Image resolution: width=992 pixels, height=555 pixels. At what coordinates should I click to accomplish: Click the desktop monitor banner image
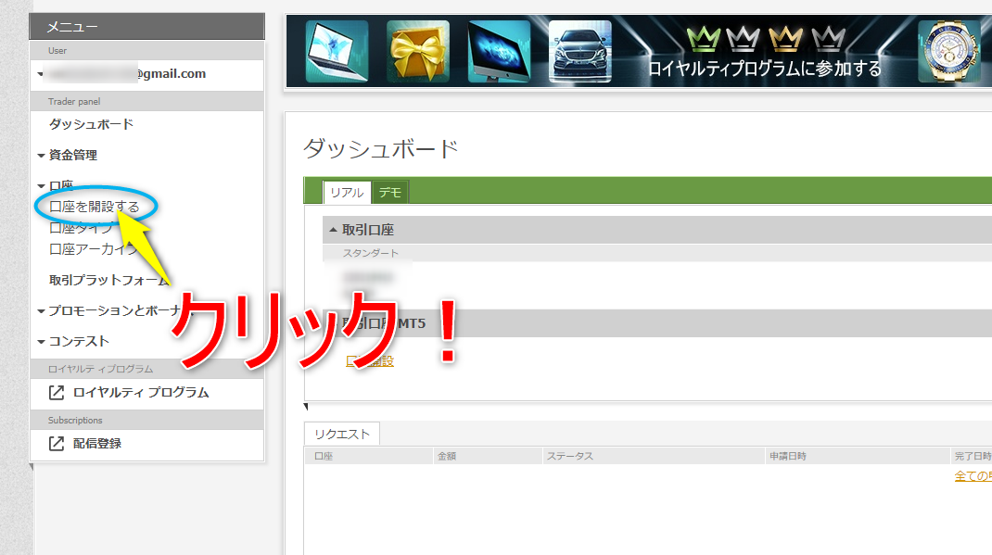(x=499, y=52)
